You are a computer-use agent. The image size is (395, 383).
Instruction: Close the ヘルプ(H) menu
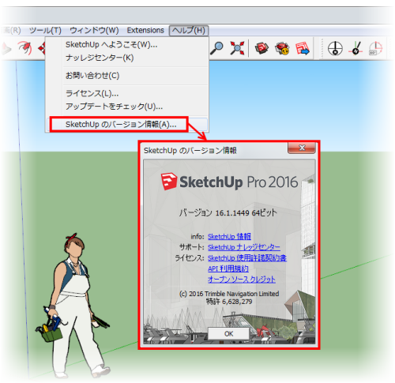tap(189, 31)
